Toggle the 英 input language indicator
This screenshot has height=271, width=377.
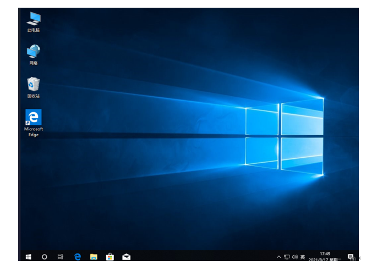click(x=303, y=257)
